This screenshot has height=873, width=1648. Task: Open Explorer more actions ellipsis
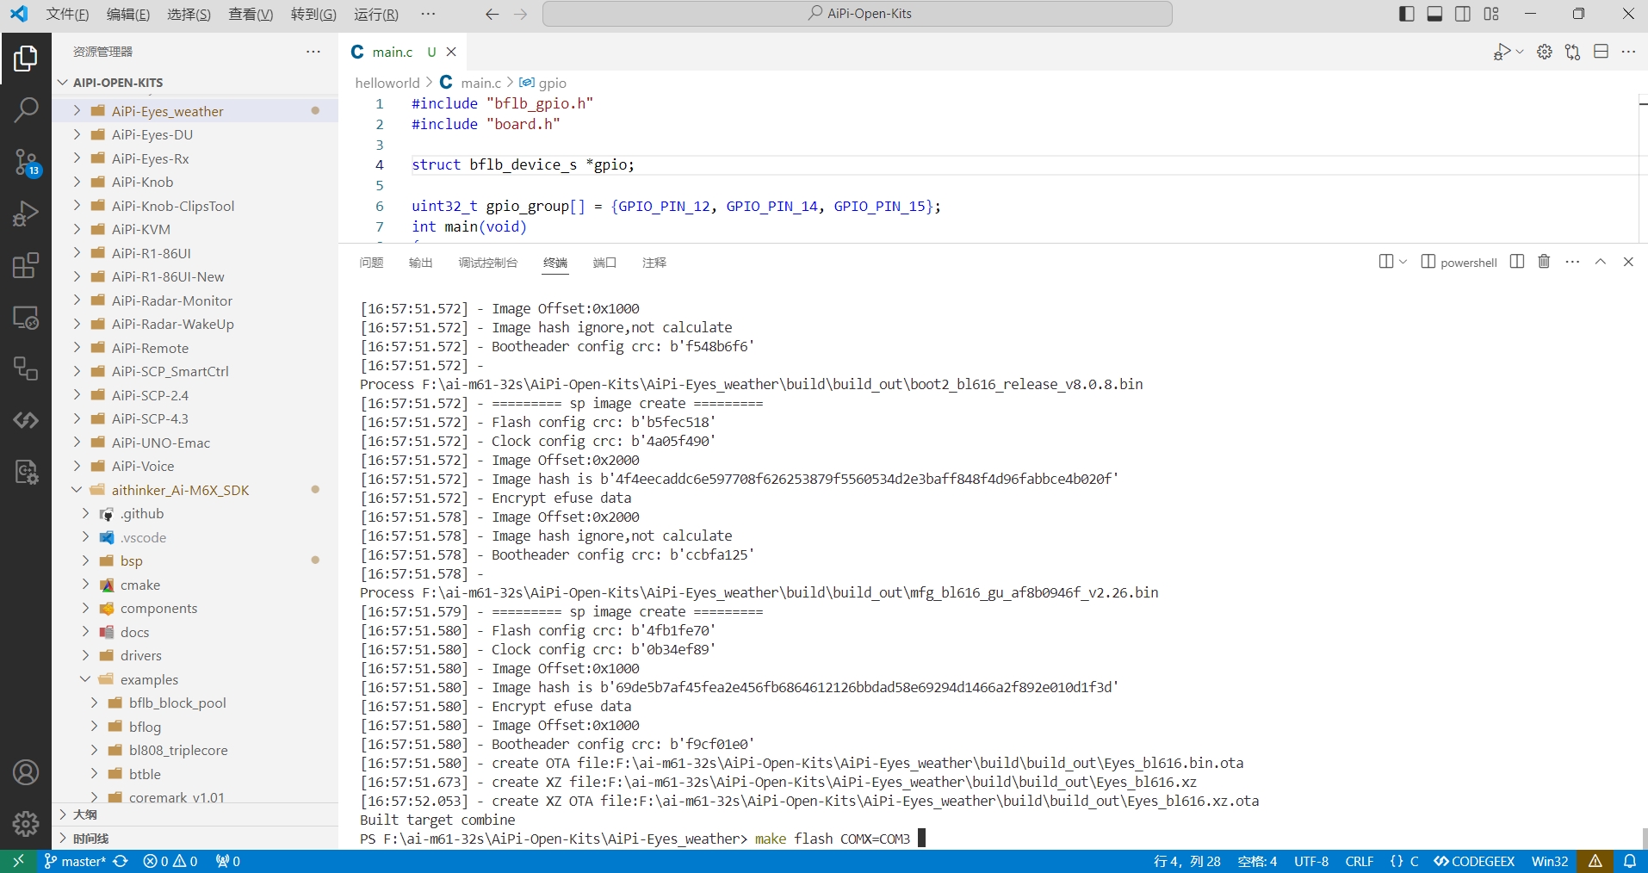313,52
